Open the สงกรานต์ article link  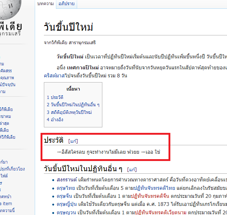(67, 180)
